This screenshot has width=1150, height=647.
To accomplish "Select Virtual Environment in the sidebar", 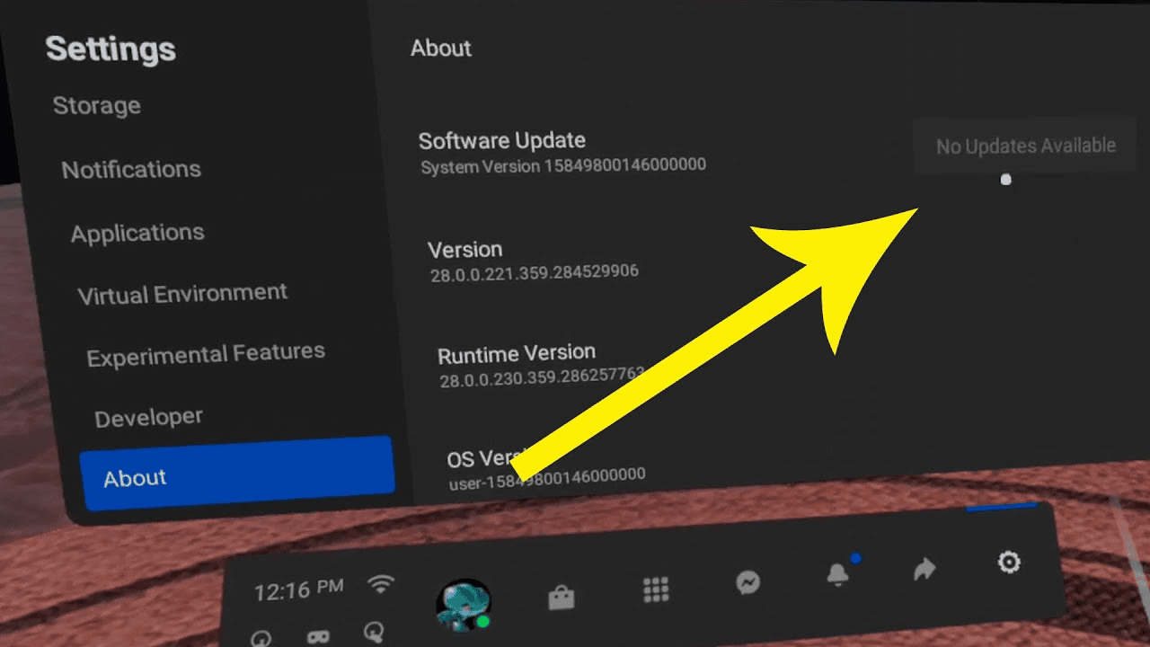I will click(x=182, y=294).
